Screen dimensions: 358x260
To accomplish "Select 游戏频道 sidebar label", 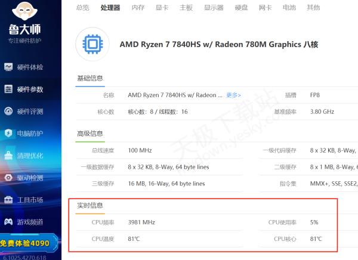I will 30,222.
